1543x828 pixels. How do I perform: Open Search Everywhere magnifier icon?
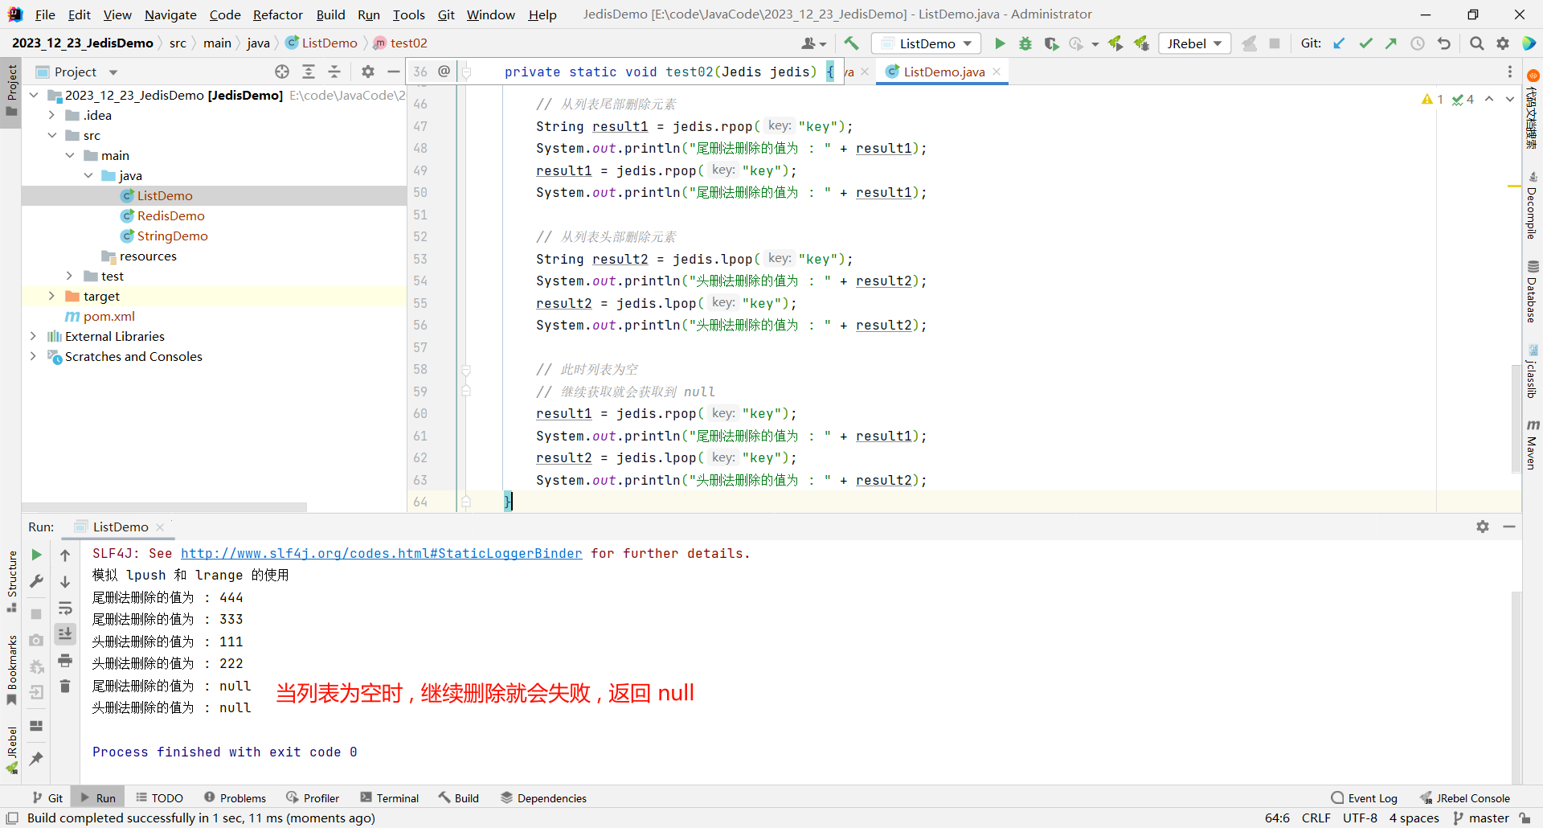point(1476,43)
